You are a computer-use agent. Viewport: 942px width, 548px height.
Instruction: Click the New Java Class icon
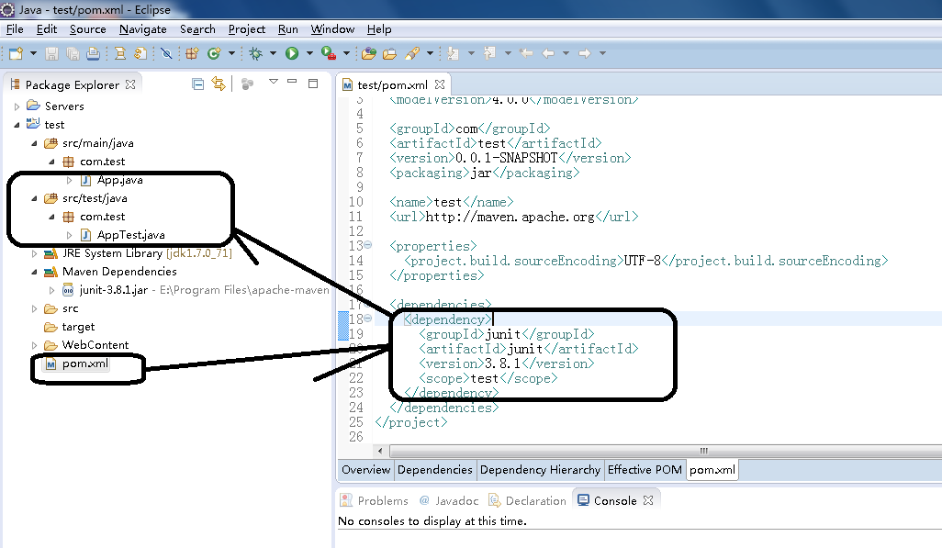tap(214, 53)
